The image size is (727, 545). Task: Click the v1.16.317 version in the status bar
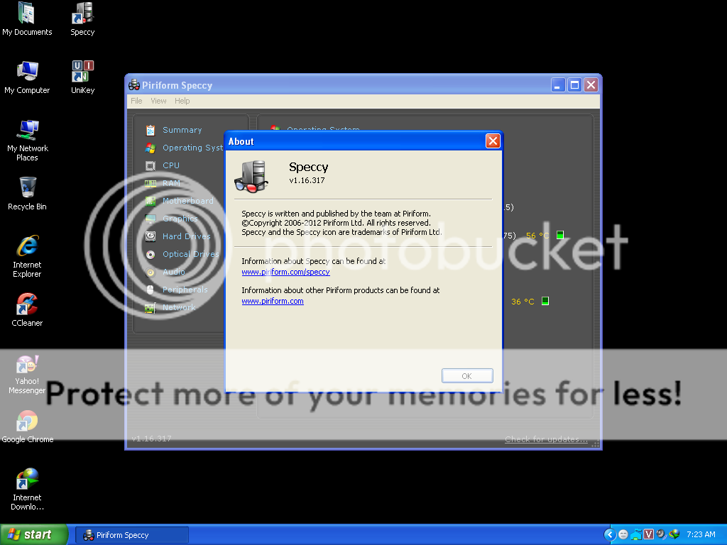[152, 439]
